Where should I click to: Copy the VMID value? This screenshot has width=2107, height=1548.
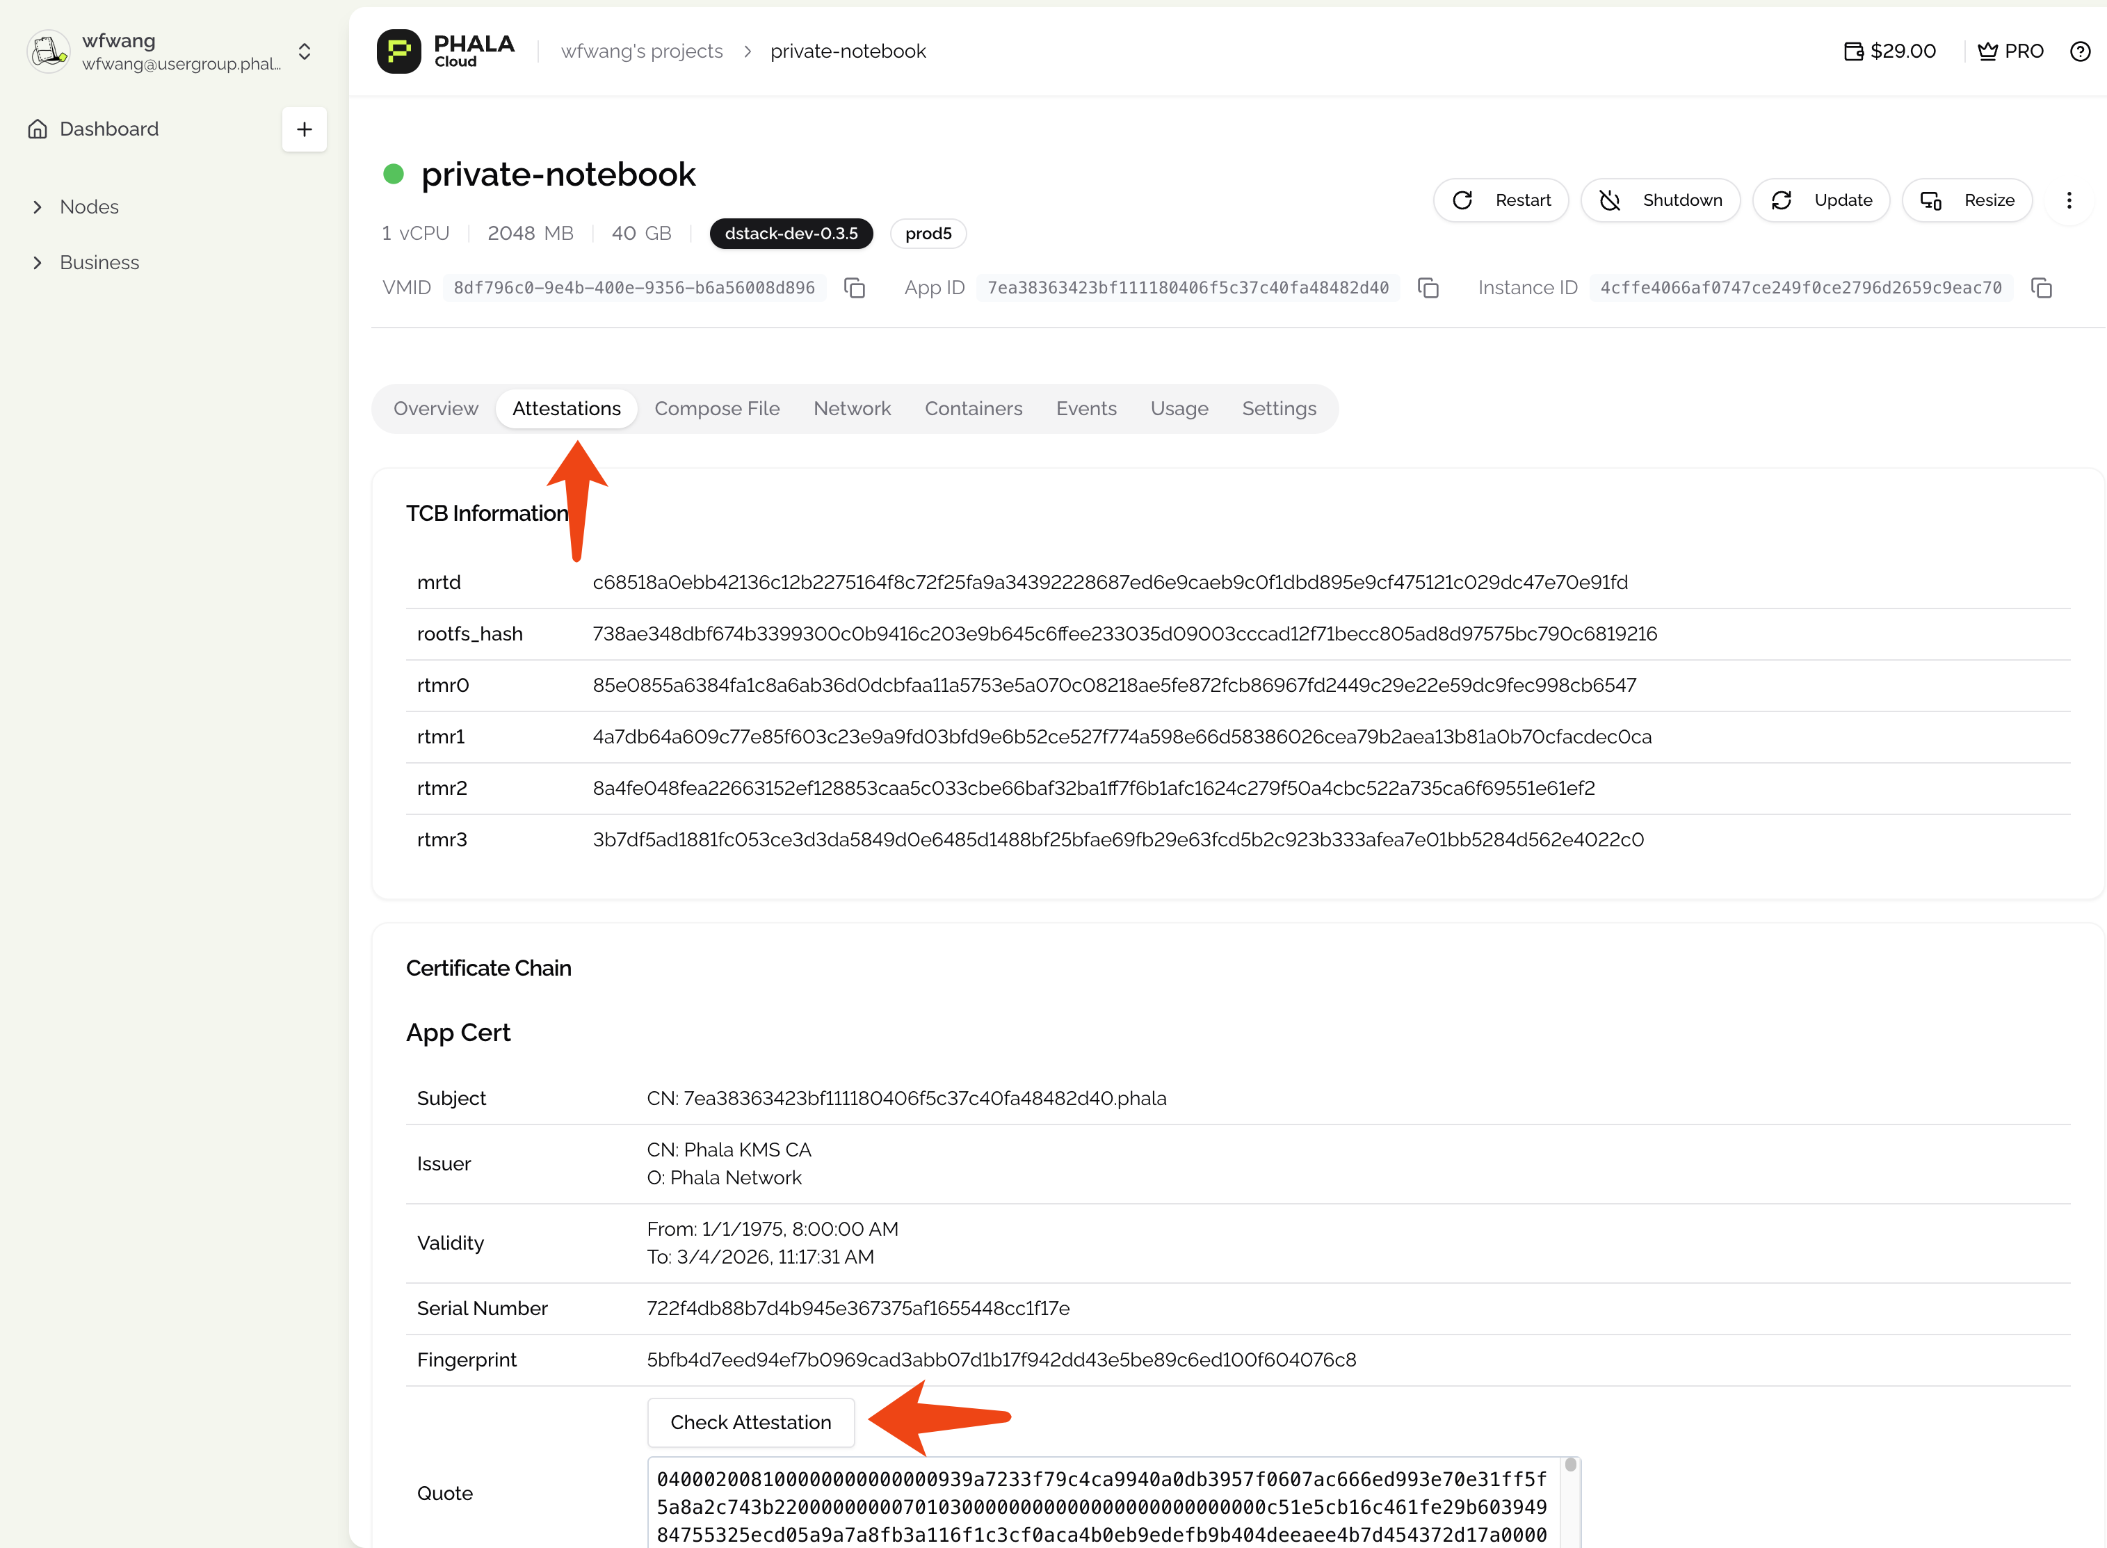(853, 288)
